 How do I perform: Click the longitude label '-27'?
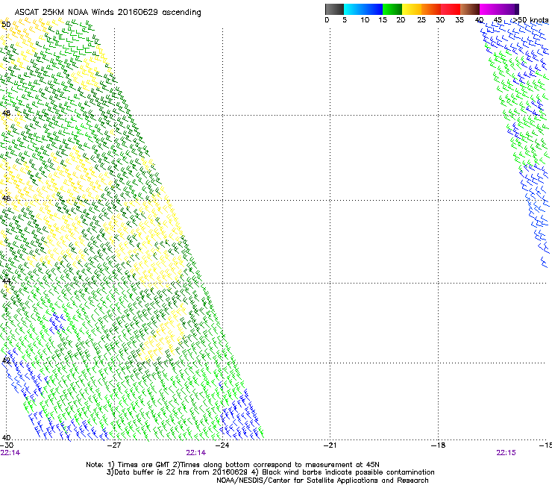coord(114,445)
